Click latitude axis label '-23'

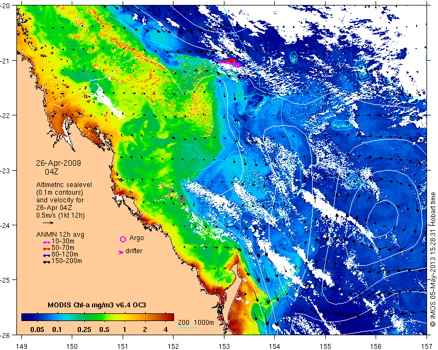click(5, 170)
